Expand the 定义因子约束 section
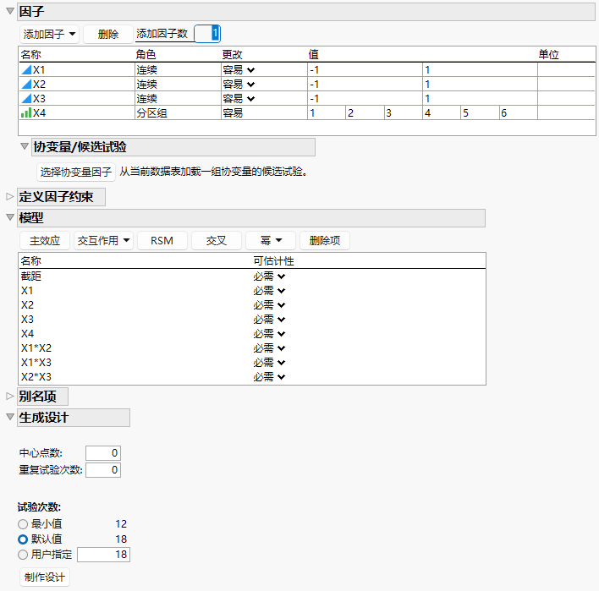 (x=10, y=197)
